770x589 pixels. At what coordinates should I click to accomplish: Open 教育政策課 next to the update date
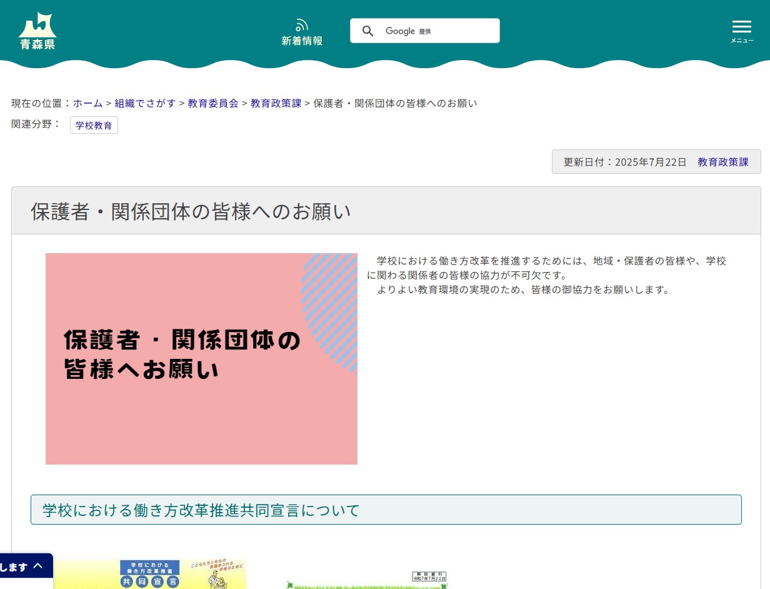723,161
